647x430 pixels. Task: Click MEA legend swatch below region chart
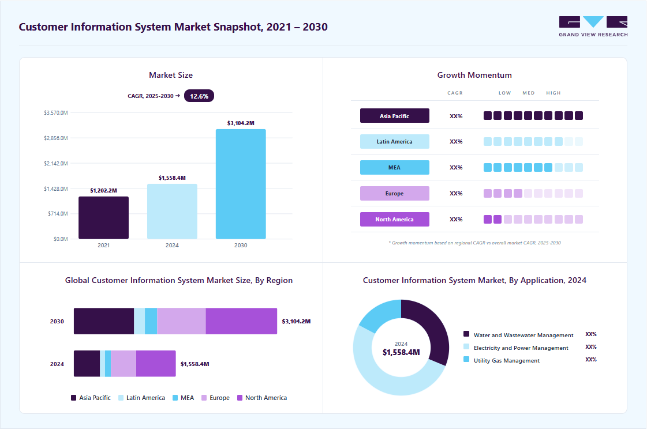click(x=175, y=398)
